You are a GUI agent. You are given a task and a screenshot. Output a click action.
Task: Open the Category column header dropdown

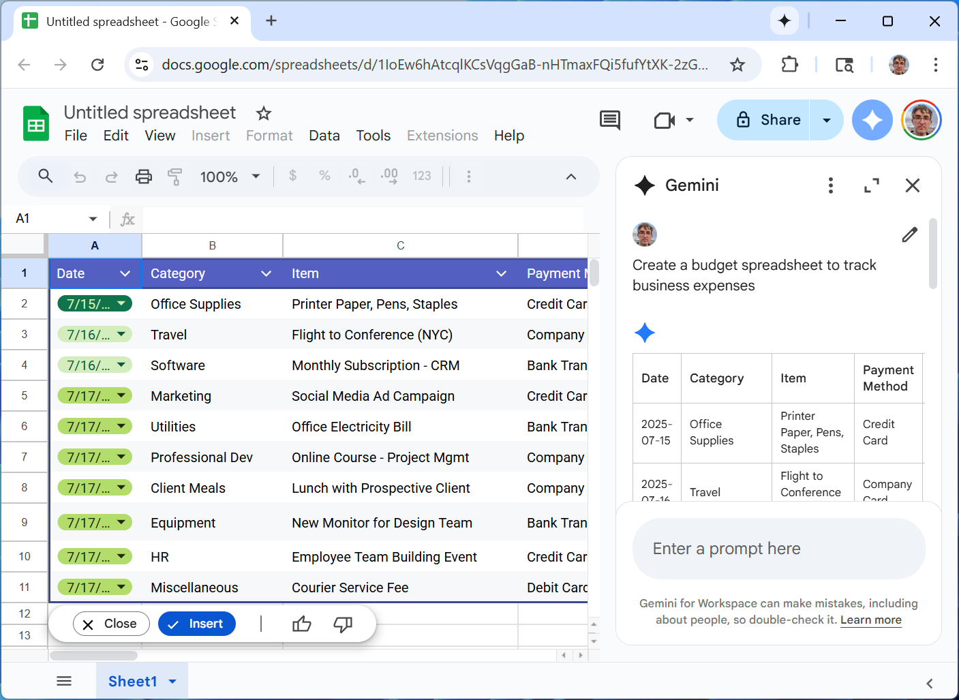coord(266,273)
